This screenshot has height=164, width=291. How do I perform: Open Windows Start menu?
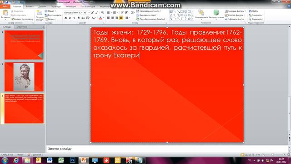tap(5, 160)
